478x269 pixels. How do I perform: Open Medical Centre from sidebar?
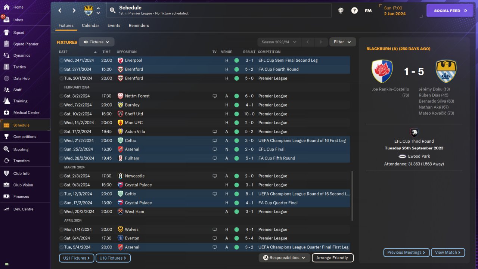tap(6, 112)
